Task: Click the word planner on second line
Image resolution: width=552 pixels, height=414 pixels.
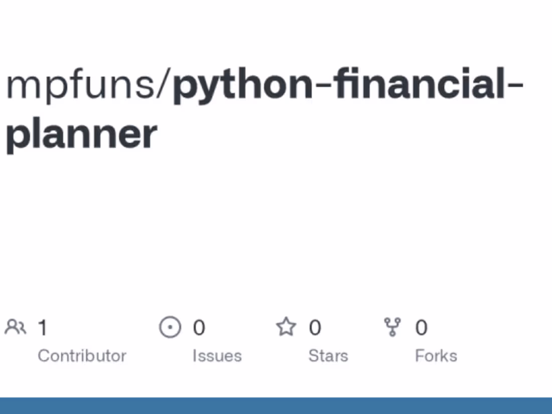Action: (x=82, y=134)
